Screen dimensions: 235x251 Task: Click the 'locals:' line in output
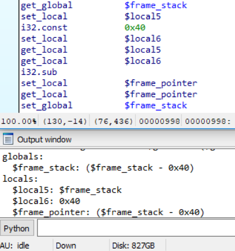click(x=20, y=179)
